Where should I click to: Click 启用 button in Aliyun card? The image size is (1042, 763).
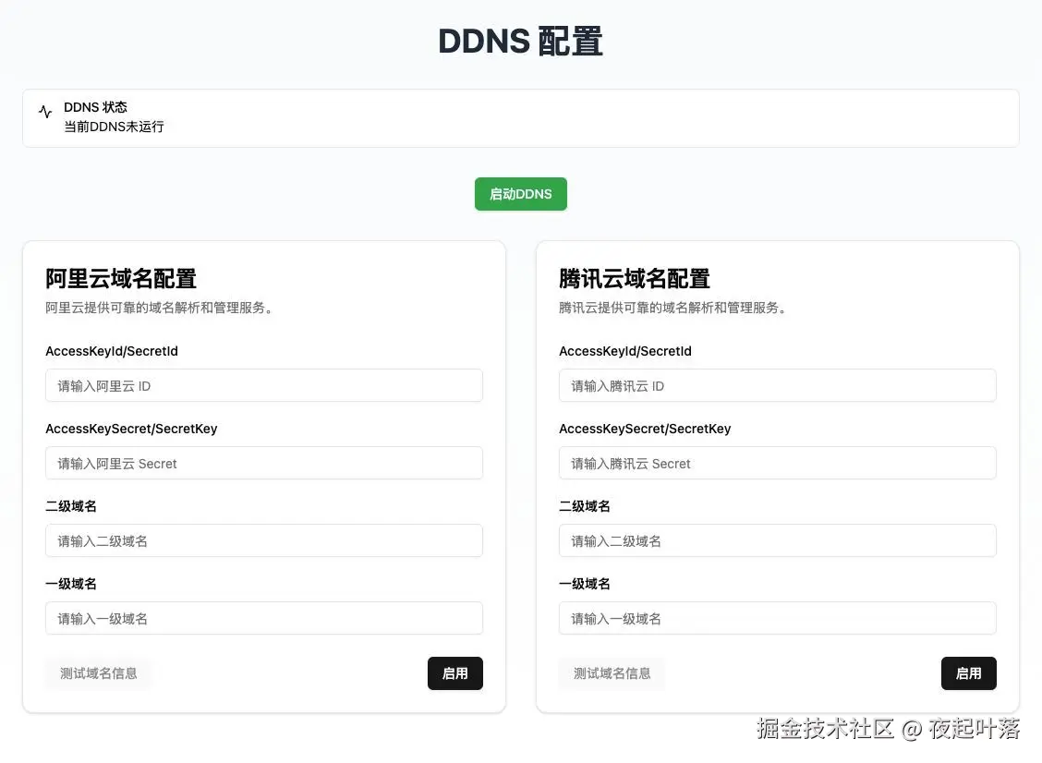(x=455, y=673)
